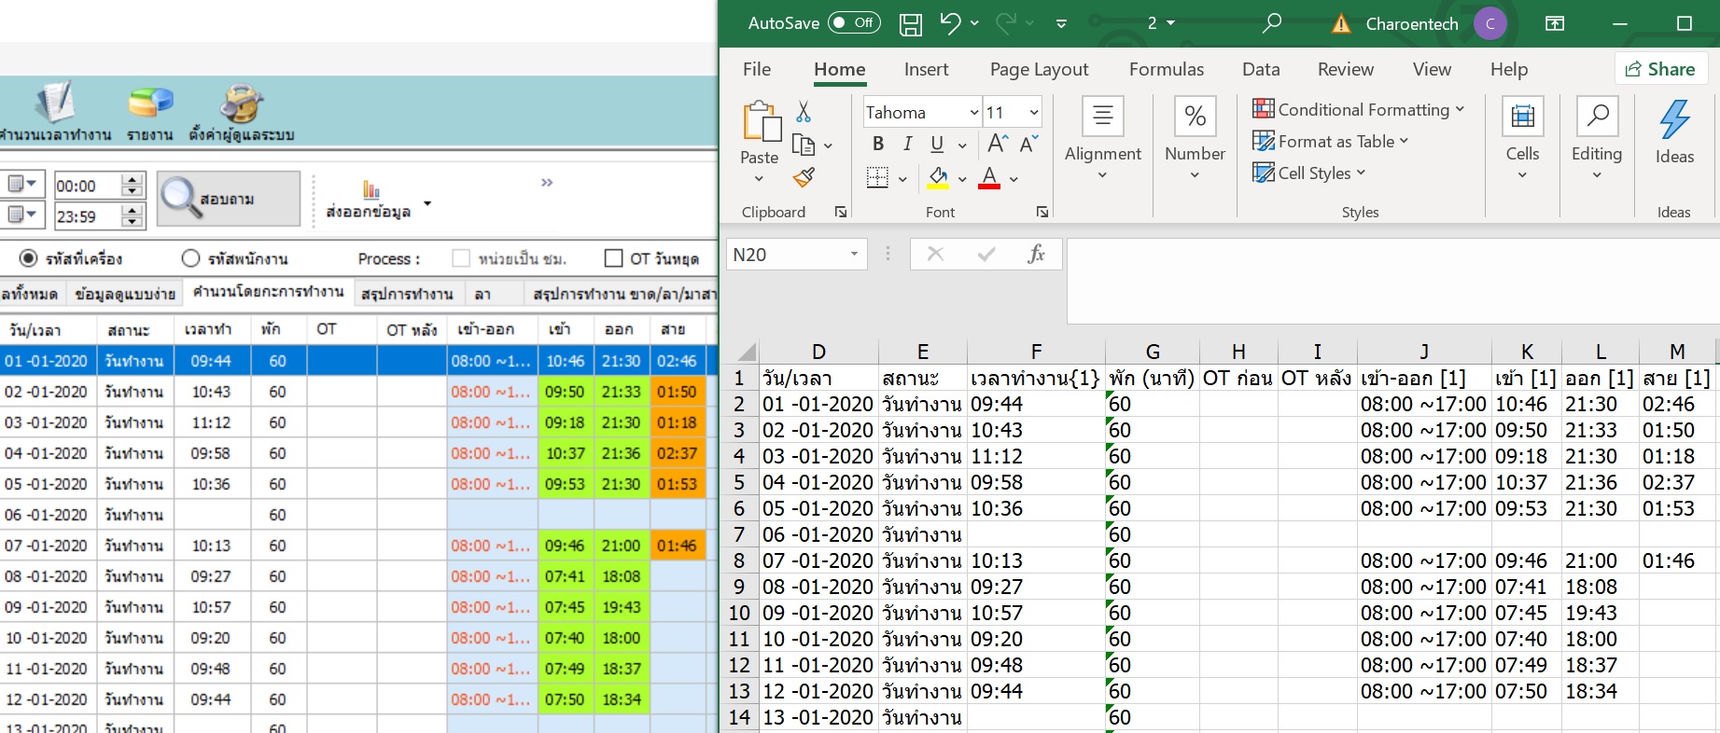Click the Format Painter brush icon
The width and height of the screenshot is (1720, 733).
pyautogui.click(x=804, y=176)
